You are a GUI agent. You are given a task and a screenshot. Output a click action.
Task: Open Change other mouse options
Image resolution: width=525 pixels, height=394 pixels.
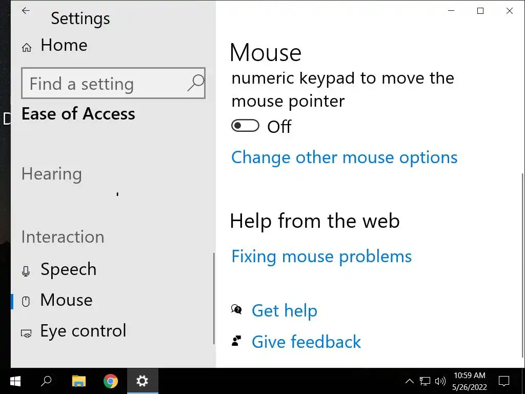(x=344, y=157)
